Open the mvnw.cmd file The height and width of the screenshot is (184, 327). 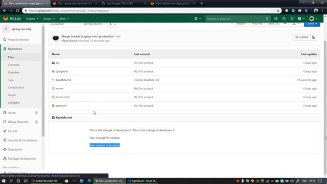62,97
